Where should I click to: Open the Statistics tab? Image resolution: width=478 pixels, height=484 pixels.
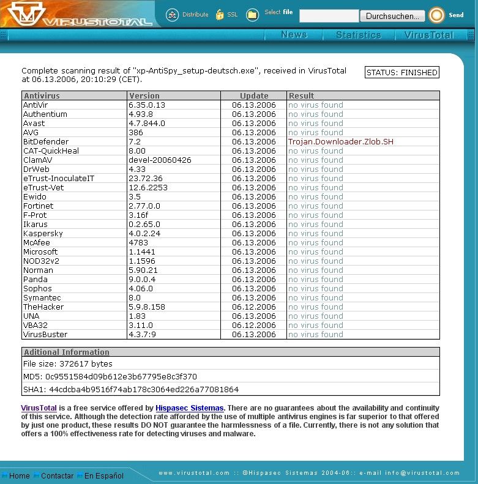point(358,34)
